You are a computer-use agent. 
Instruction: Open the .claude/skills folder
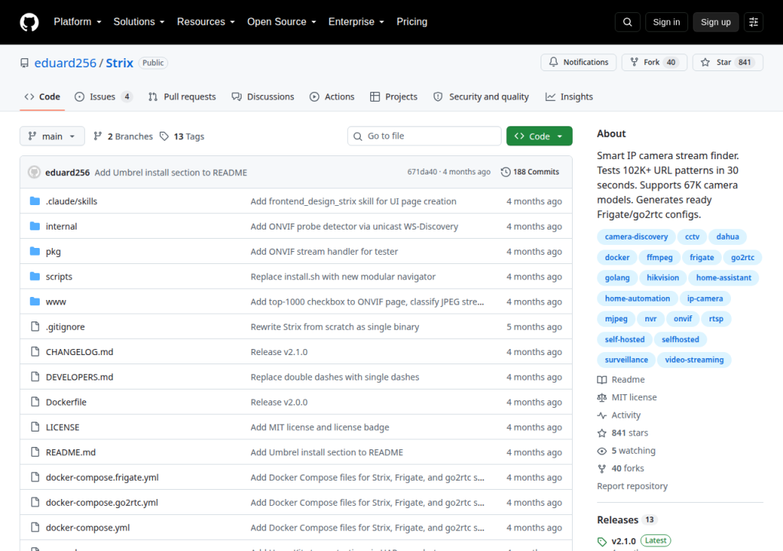tap(71, 201)
